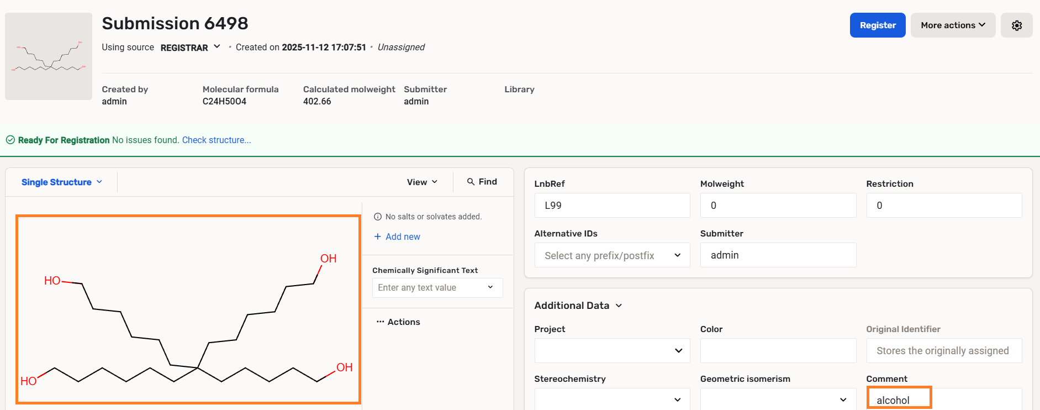Open the Single Structure menu
Screen dimensions: 1040x410
pyautogui.click(x=61, y=182)
